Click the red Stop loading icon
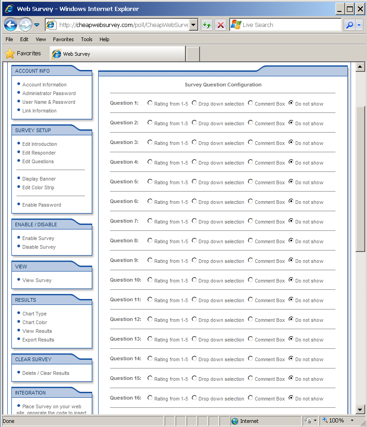The width and height of the screenshot is (367, 427). click(221, 25)
